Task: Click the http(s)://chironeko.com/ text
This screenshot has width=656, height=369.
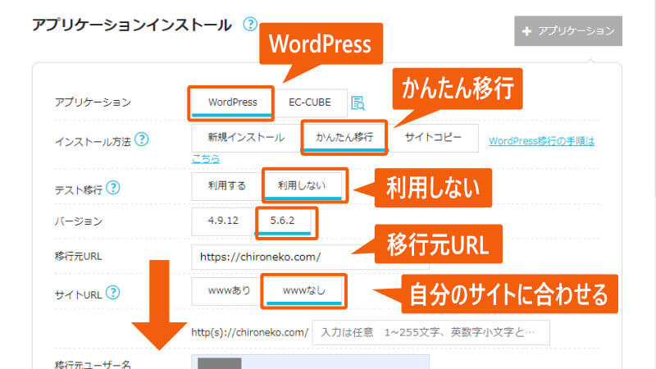Action: click(x=250, y=333)
